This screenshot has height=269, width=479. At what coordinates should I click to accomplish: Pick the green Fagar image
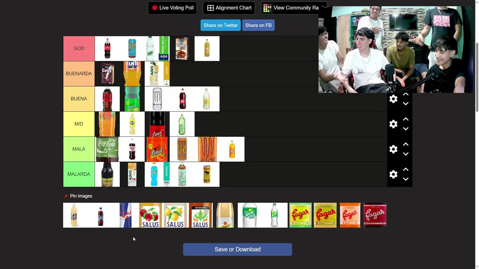pyautogui.click(x=300, y=215)
